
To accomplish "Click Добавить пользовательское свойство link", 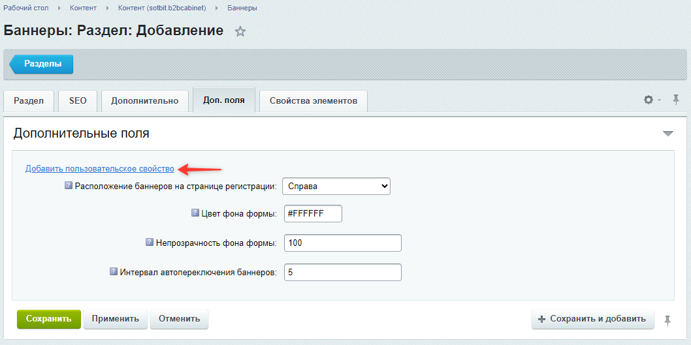I will [99, 168].
